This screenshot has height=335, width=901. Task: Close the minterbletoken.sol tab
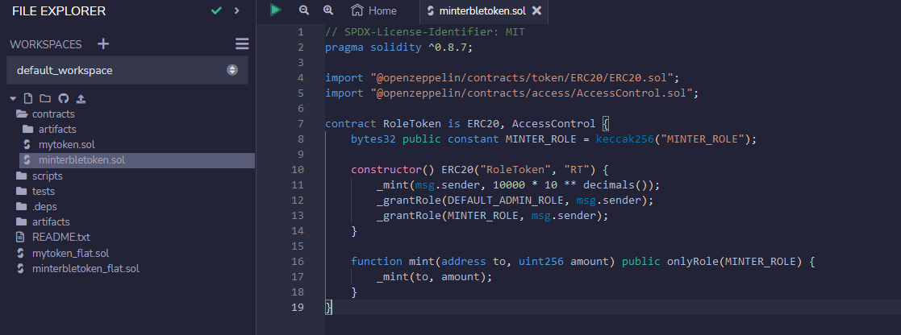(536, 10)
